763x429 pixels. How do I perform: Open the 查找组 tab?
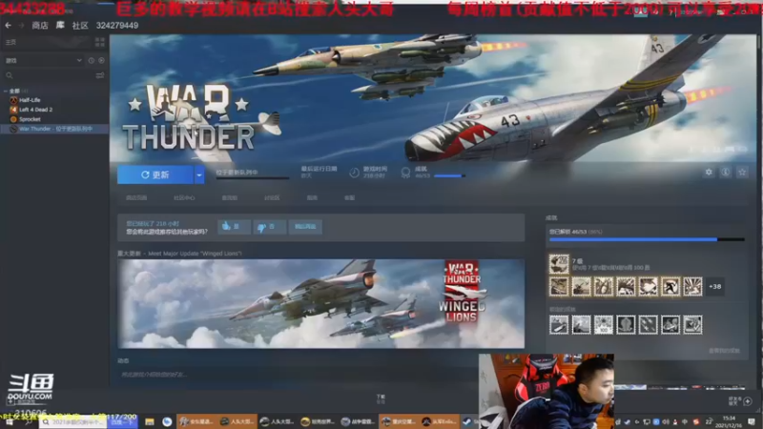(229, 198)
